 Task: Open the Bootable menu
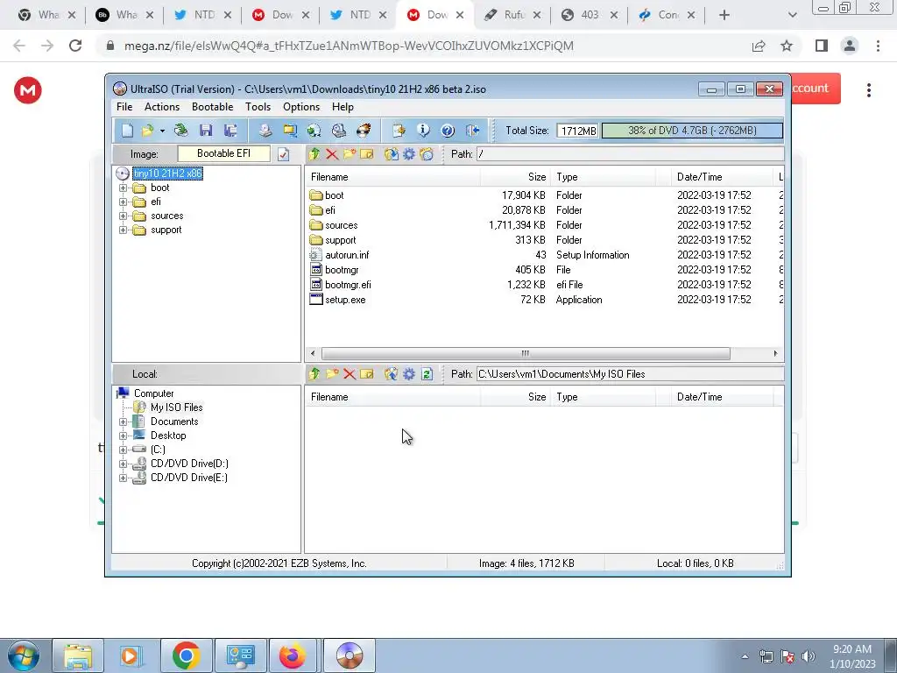pos(212,107)
